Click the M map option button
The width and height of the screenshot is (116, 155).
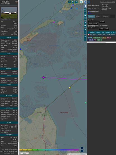tap(85, 26)
